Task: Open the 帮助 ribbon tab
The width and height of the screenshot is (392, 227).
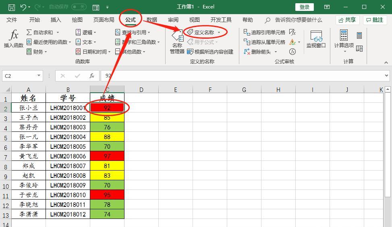Action: (x=247, y=20)
